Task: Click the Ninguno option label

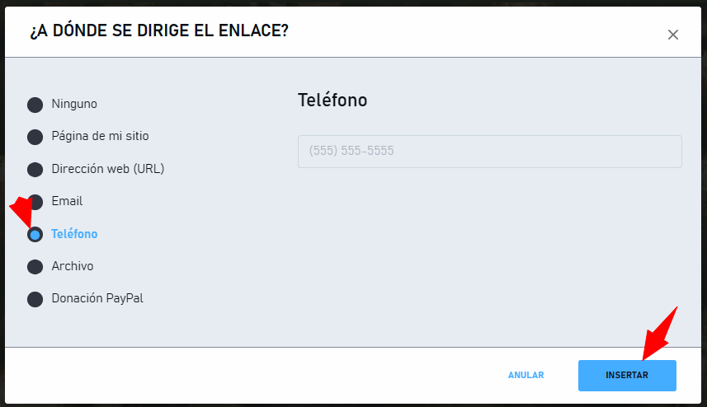Action: coord(74,104)
